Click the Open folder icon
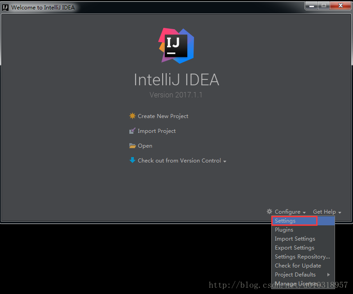 (x=132, y=145)
